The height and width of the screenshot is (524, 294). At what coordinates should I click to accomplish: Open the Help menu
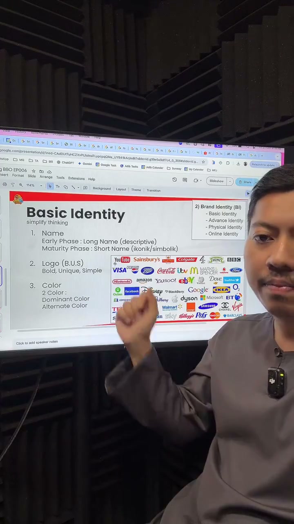click(91, 179)
